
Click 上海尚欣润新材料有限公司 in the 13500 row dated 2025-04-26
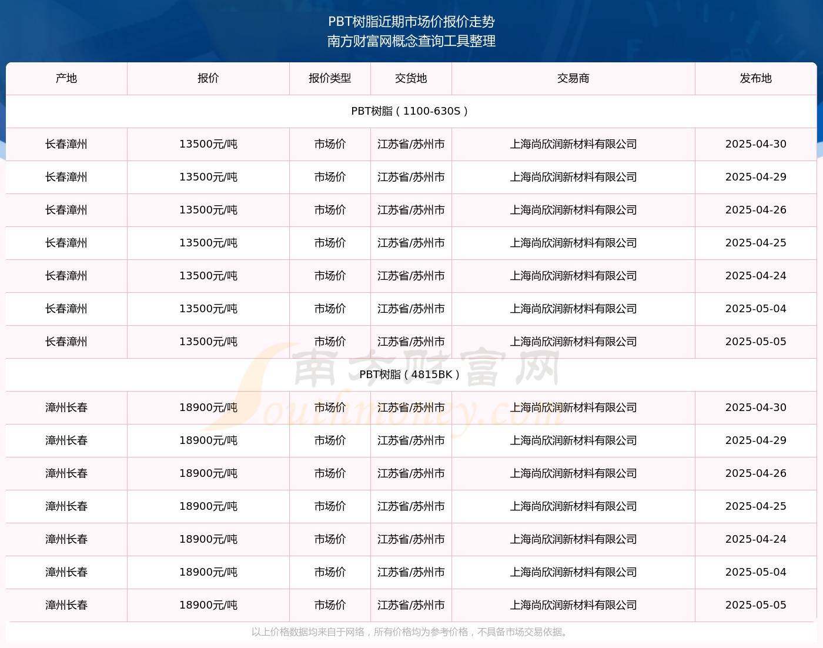click(x=573, y=210)
